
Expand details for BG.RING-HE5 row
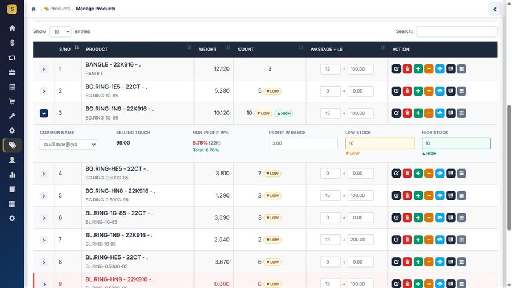pyautogui.click(x=44, y=174)
